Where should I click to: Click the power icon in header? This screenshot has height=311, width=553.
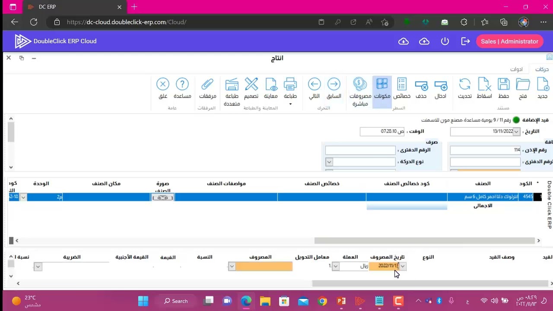coord(445,41)
